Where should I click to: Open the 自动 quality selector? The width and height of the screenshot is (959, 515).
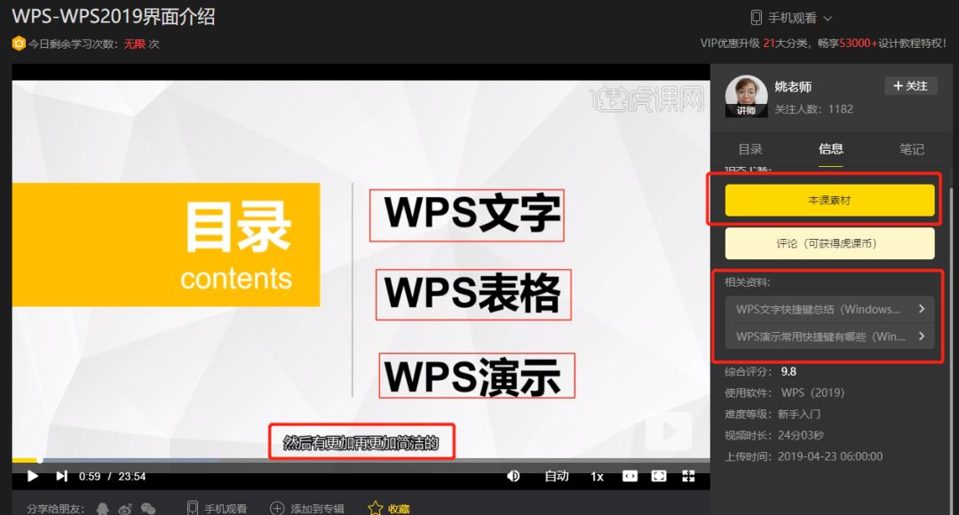(x=557, y=476)
